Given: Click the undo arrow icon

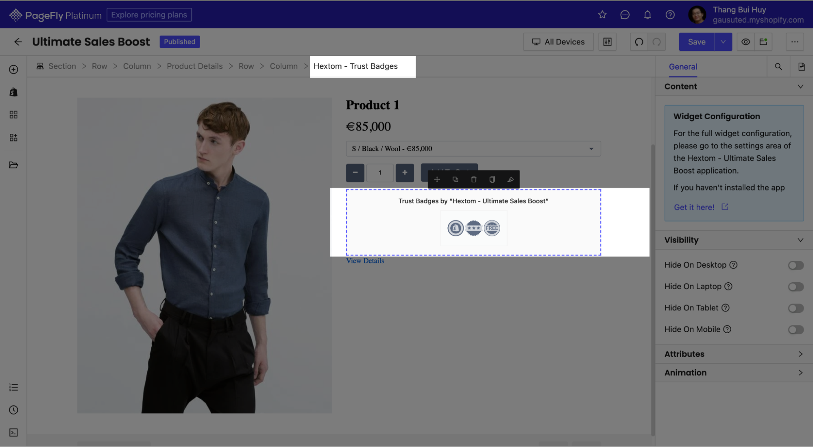Looking at the screenshot, I should pyautogui.click(x=639, y=42).
